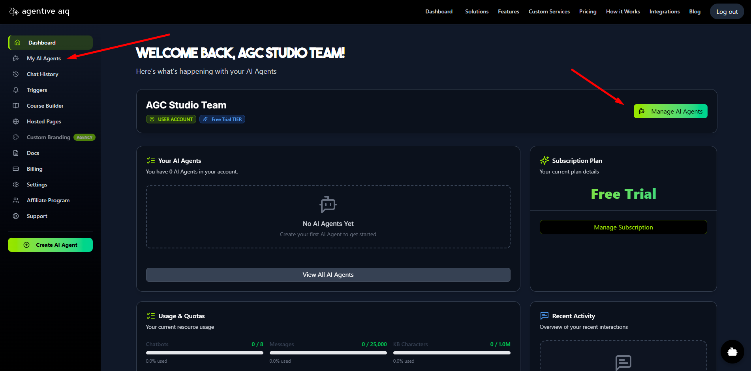The height and width of the screenshot is (371, 751).
Task: Click the My AI Agents robot icon
Action: point(16,58)
